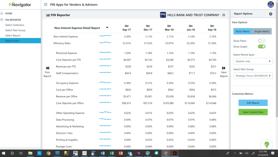
Task: Choose Select Institution in sidebar
Action: [x=15, y=25]
